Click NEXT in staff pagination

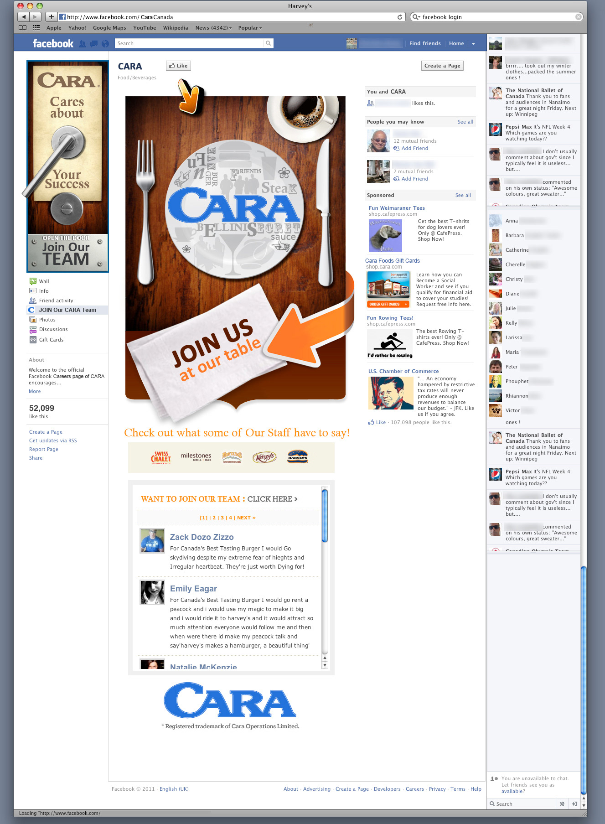(246, 518)
